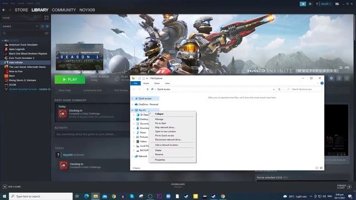Open Microsoft Edge from the taskbar
This screenshot has height=200, width=356.
coord(87,196)
